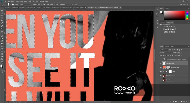Switch to the Untitled-1 document tab
Viewport: 190px width, 103px height.
[60, 8]
